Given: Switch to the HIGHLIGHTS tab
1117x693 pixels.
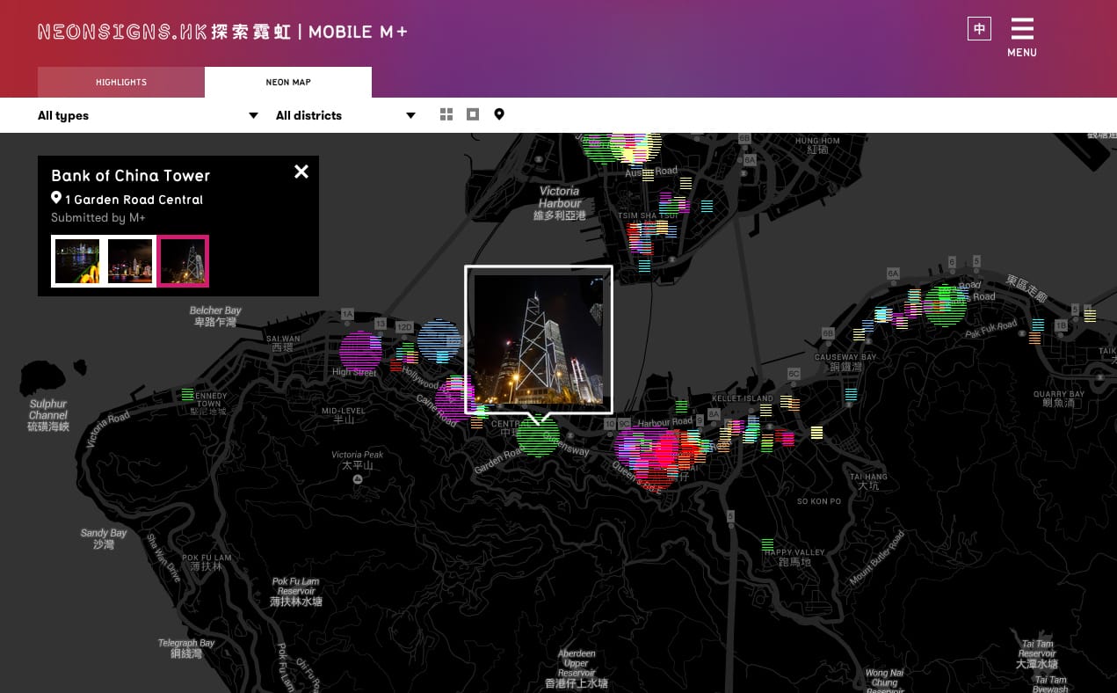Looking at the screenshot, I should click(x=120, y=82).
